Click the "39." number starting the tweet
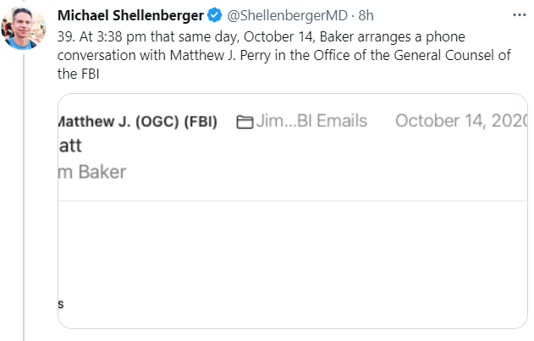The height and width of the screenshot is (341, 534). 67,39
